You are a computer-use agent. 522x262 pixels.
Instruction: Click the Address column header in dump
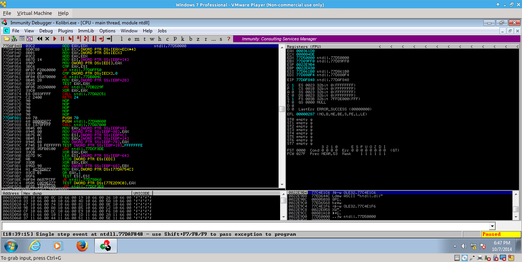(x=11, y=193)
